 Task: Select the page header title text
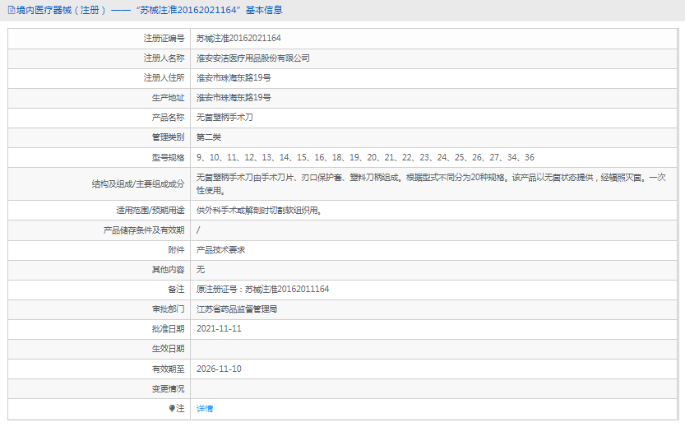(x=150, y=10)
